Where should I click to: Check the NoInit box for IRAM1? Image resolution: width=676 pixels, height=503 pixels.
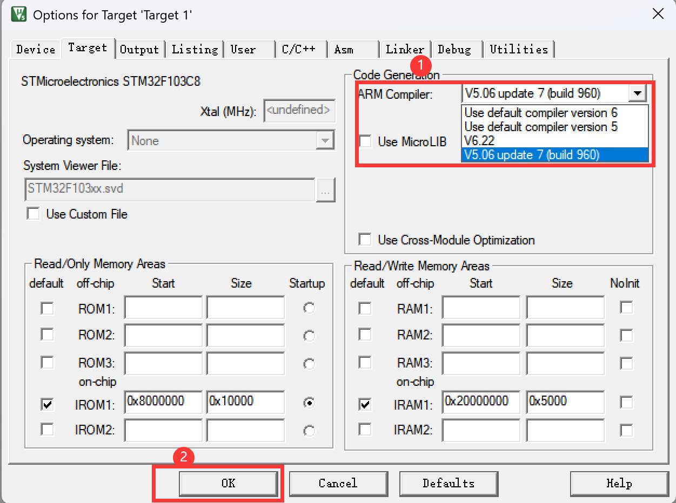[x=626, y=402]
